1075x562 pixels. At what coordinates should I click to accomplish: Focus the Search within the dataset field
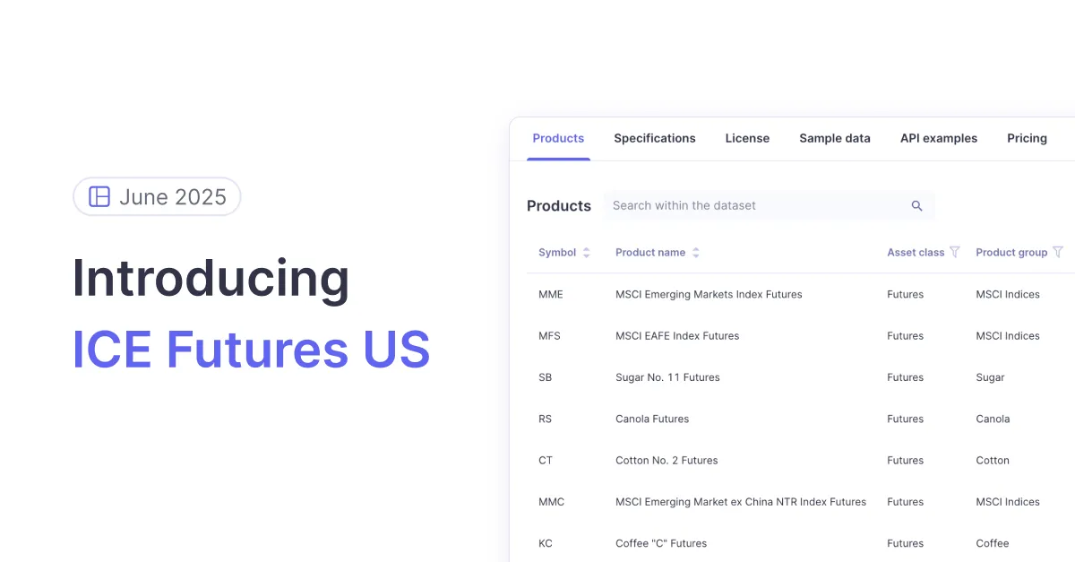[770, 205]
